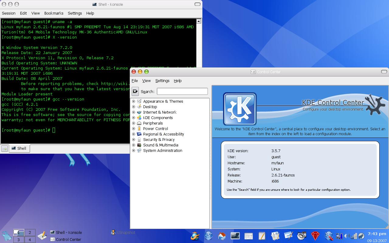
Task: Open the calendar grid launcher in the panel
Action: click(x=249, y=236)
